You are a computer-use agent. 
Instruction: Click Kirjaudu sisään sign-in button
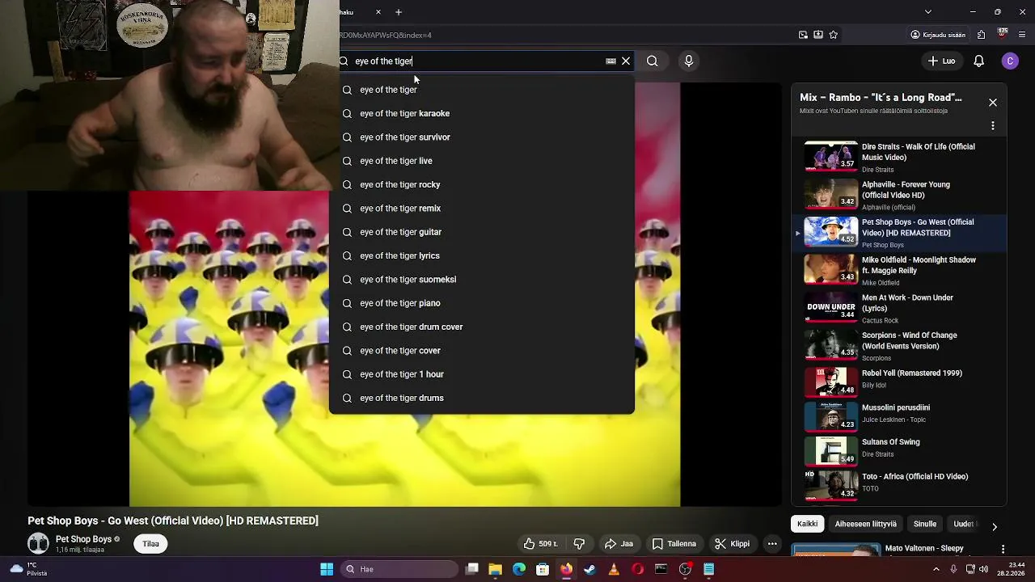(x=938, y=35)
